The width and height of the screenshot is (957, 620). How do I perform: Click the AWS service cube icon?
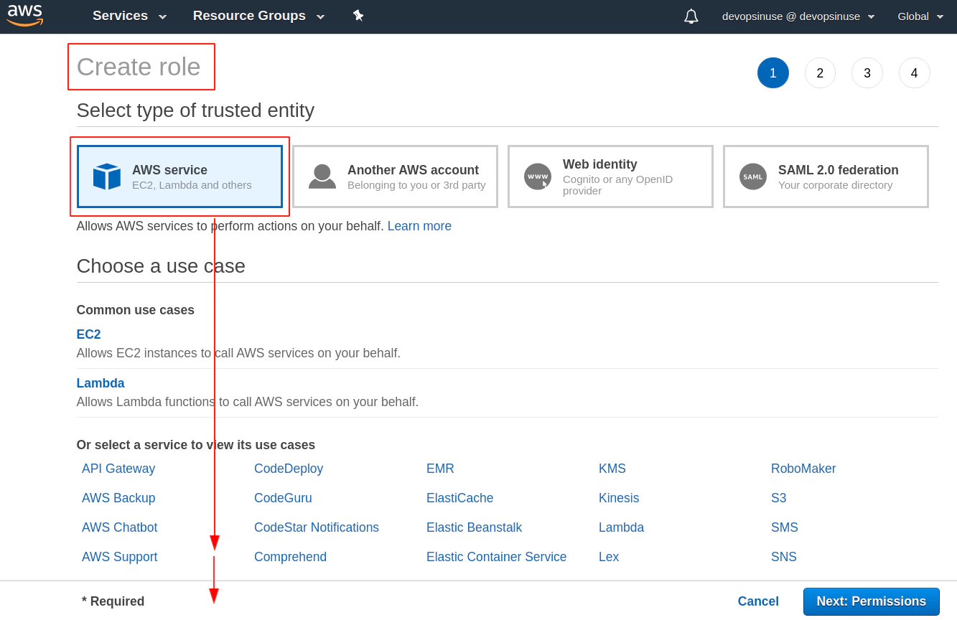107,177
